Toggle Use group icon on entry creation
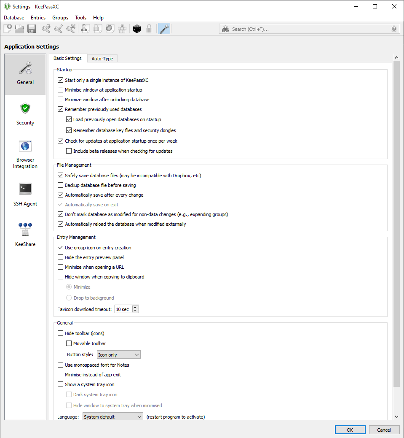Screen dimensions: 404x438 pos(61,248)
